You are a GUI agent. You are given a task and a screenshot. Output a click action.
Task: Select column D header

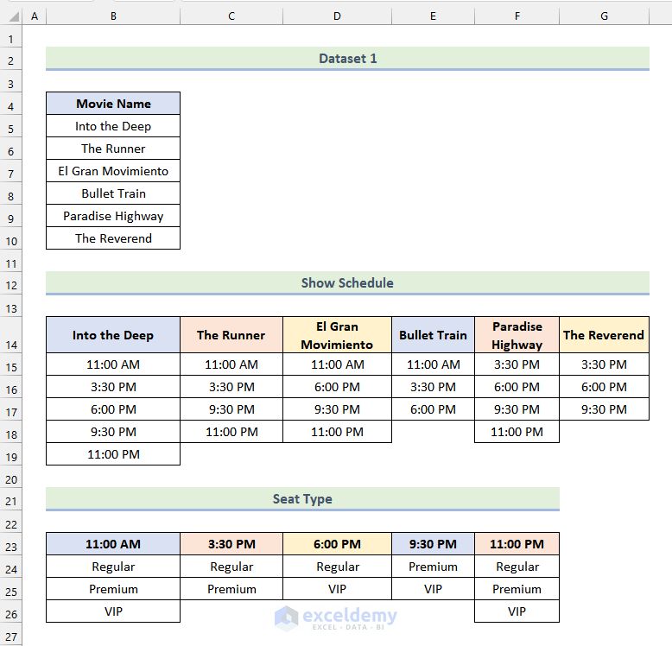pos(337,16)
